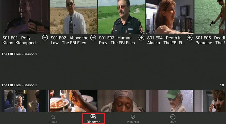Screen dimensions: 226x124
Task: Open the Watchlist tab
Action: [x=133, y=119]
